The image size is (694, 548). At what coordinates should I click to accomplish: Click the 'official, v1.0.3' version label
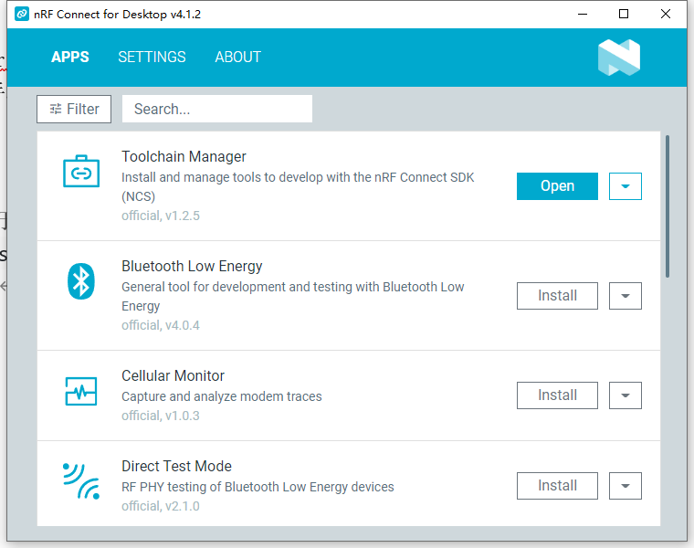click(x=161, y=416)
